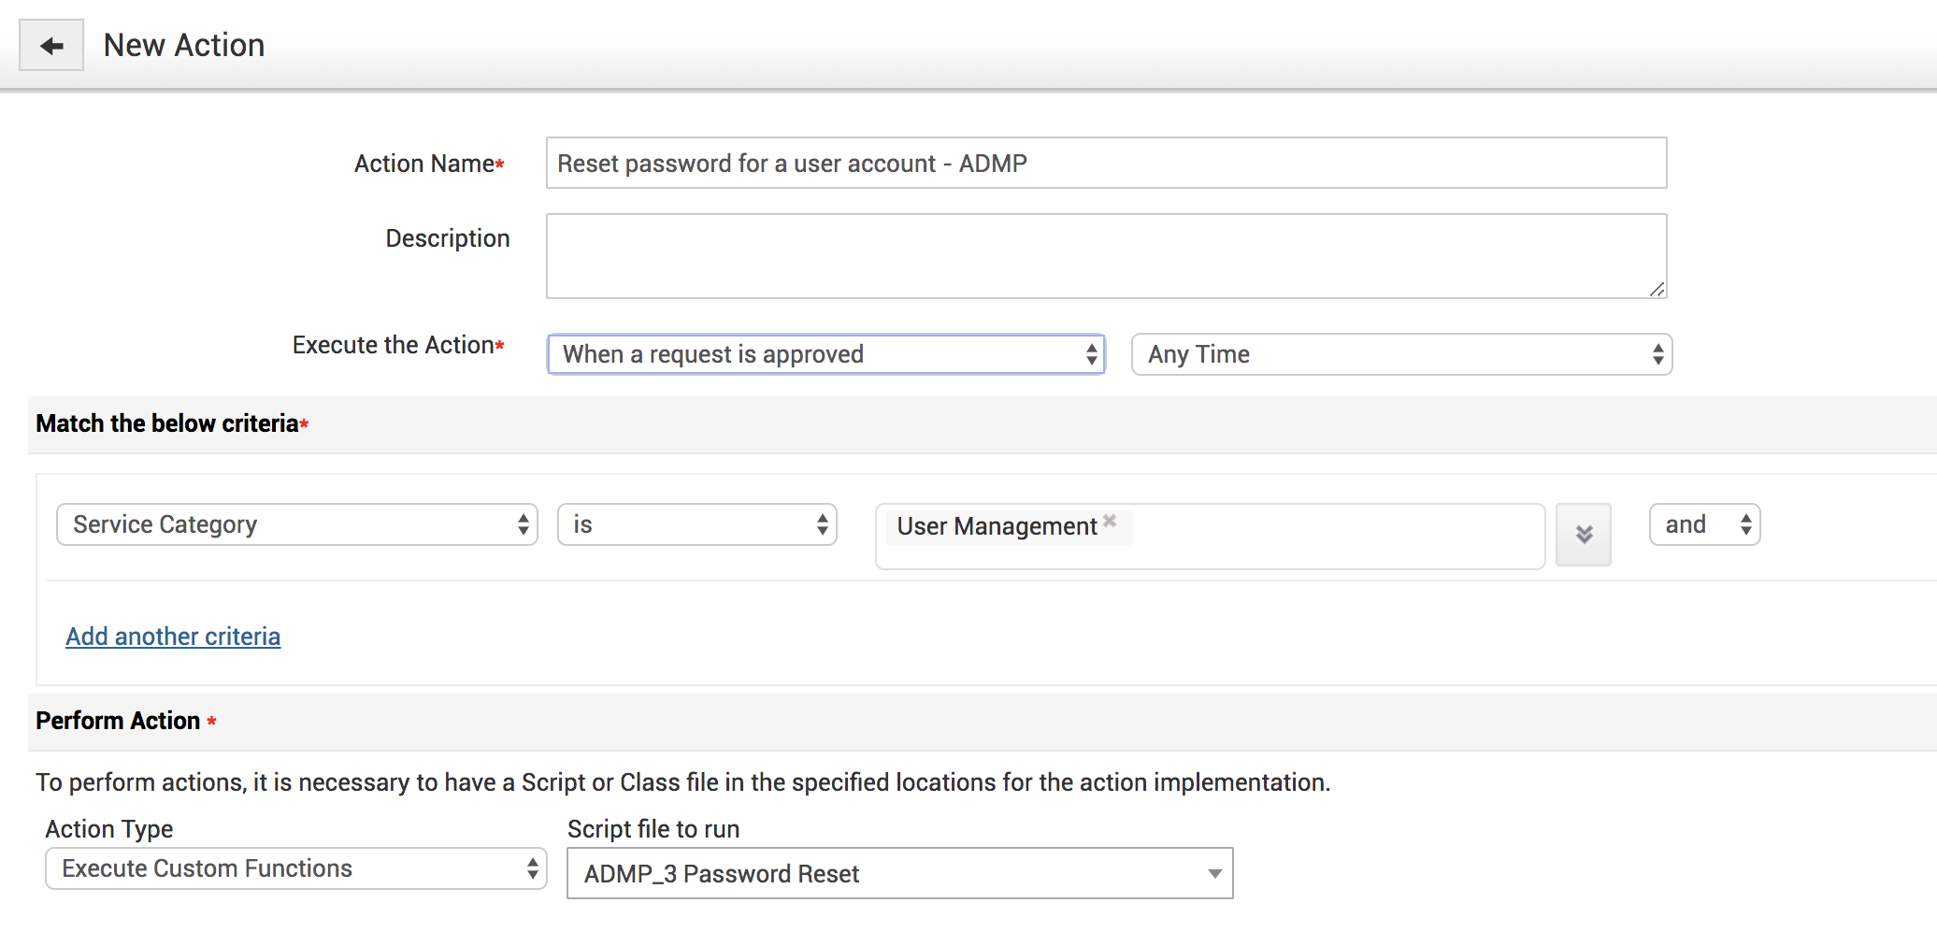
Task: Click the double-chevron expand button
Action: (1583, 535)
